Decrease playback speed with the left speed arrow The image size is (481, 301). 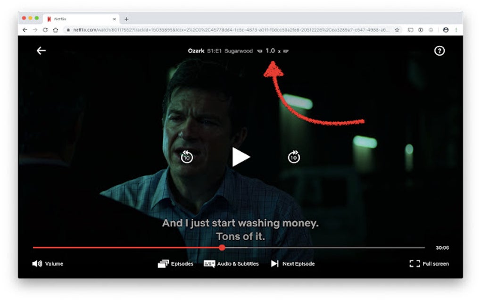260,50
